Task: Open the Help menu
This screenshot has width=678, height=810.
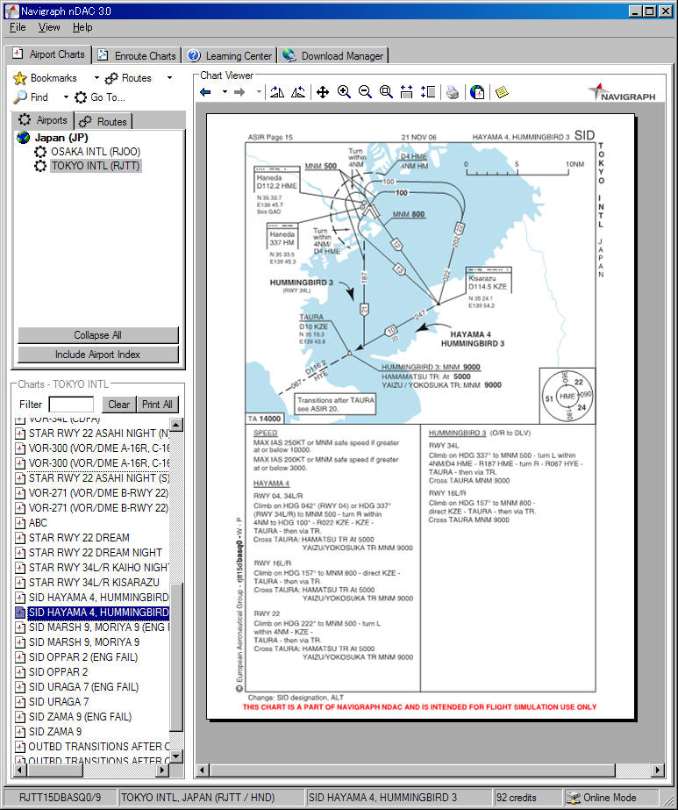Action: [82, 27]
